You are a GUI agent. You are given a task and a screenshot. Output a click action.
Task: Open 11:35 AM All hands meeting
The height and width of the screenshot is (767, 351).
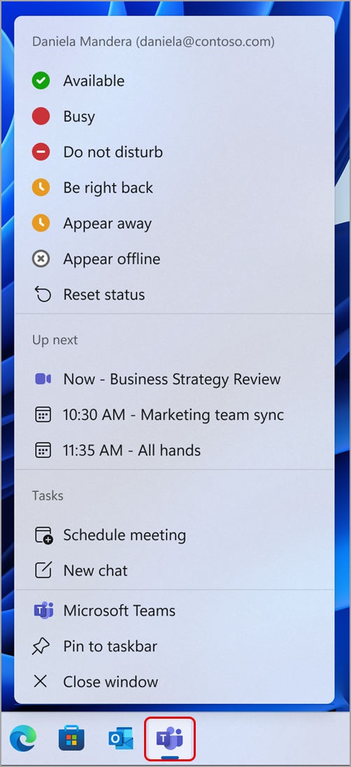point(175,451)
